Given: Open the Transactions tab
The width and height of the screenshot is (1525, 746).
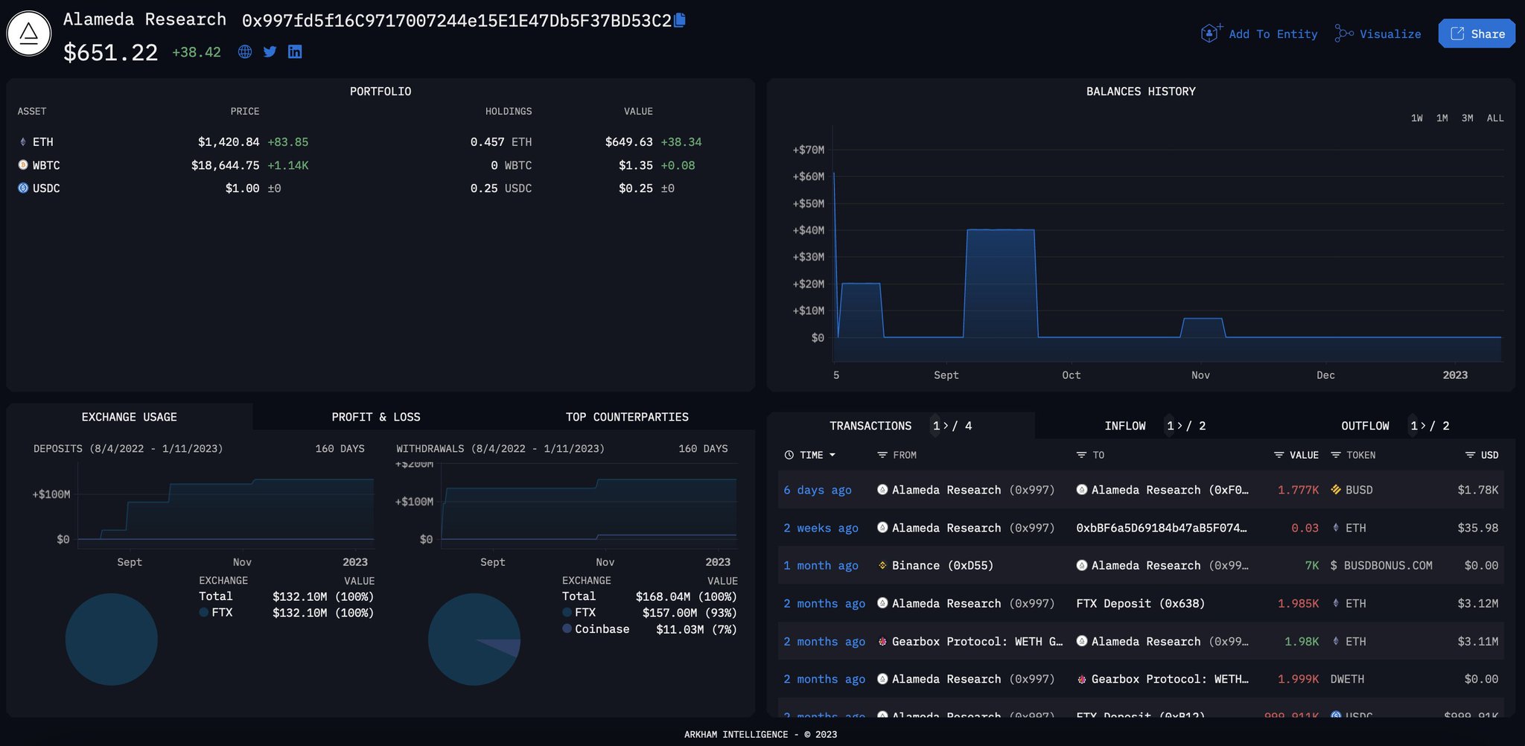Looking at the screenshot, I should tap(870, 426).
